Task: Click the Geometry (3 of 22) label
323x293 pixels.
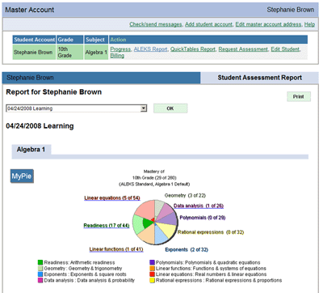Action: [185, 196]
